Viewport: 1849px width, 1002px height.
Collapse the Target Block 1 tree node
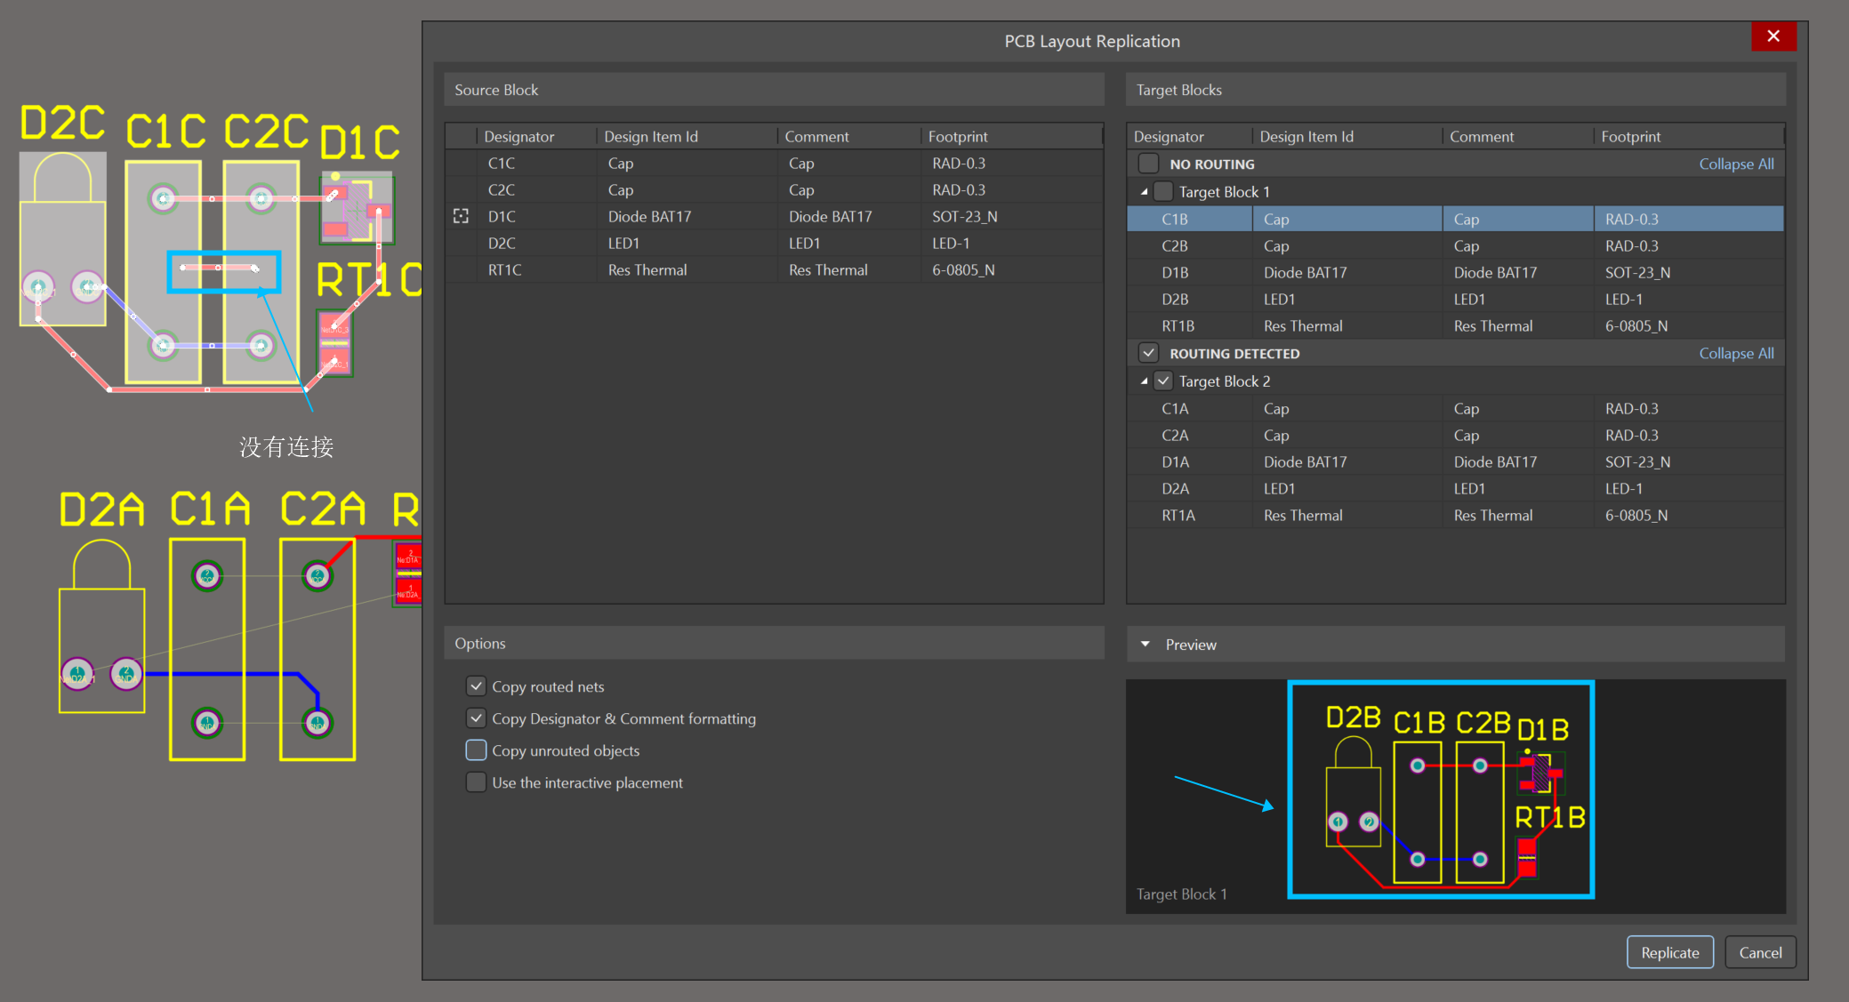coord(1144,192)
